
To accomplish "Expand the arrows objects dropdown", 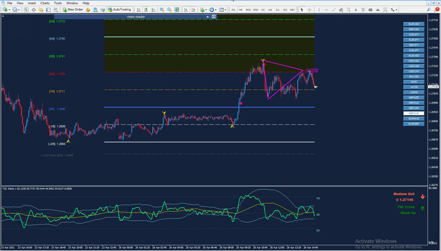I will click(396, 10).
